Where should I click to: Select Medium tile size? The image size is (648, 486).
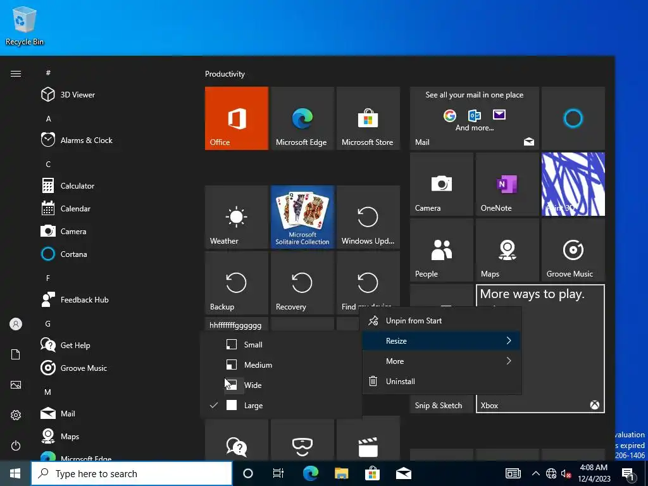tap(281, 365)
